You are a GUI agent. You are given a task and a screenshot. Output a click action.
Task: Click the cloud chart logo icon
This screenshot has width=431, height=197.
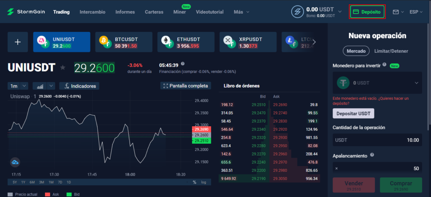click(15, 162)
